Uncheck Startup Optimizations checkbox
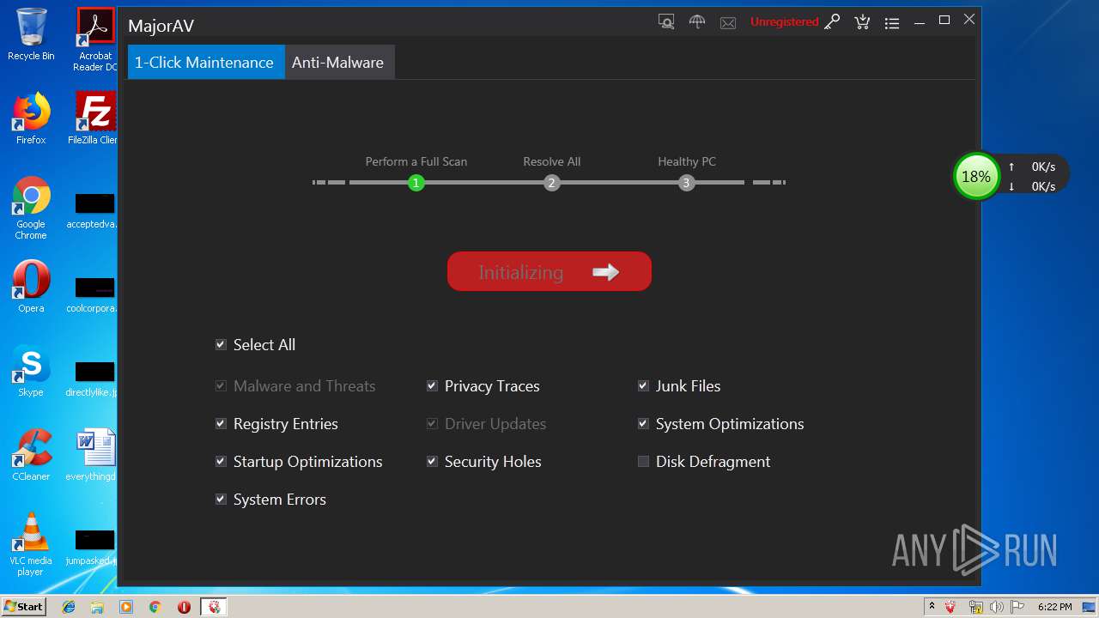This screenshot has height=618, width=1099. click(x=221, y=462)
